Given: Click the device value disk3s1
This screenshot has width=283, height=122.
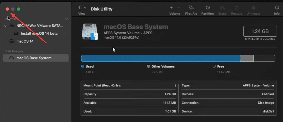Looking at the screenshot, I should [x=268, y=111].
